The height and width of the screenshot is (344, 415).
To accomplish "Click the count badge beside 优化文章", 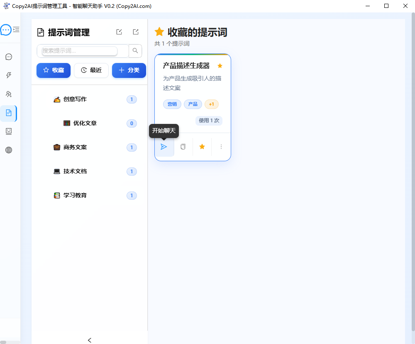I will coord(132,124).
